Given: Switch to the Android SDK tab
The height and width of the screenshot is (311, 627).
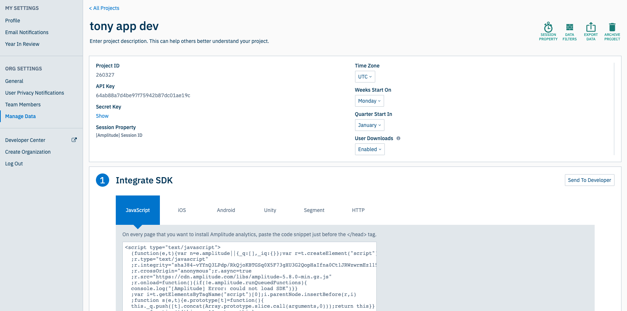Looking at the screenshot, I should click(x=226, y=210).
